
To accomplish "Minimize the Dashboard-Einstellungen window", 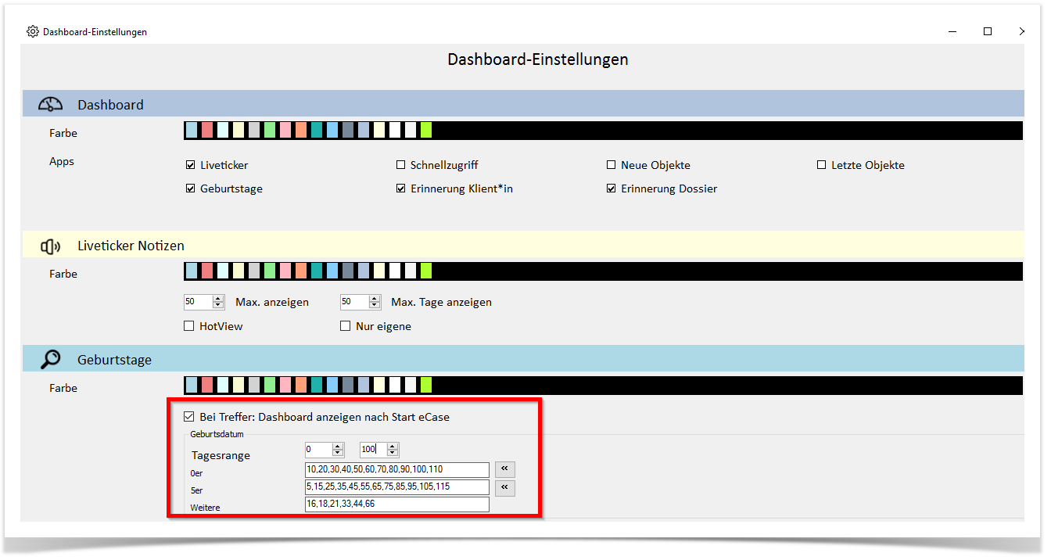I will (953, 31).
